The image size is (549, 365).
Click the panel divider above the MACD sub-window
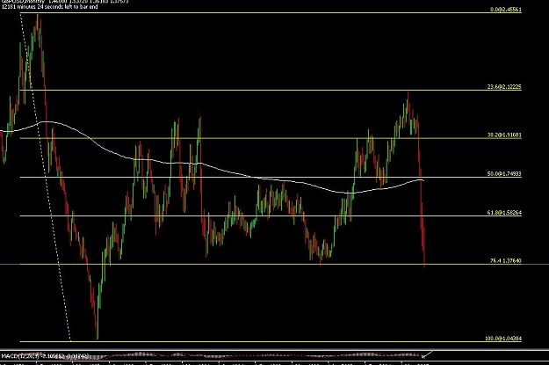click(x=274, y=349)
